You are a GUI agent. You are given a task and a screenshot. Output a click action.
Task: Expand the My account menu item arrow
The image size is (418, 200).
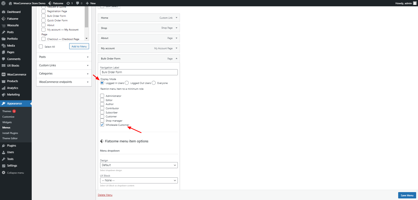[177, 48]
